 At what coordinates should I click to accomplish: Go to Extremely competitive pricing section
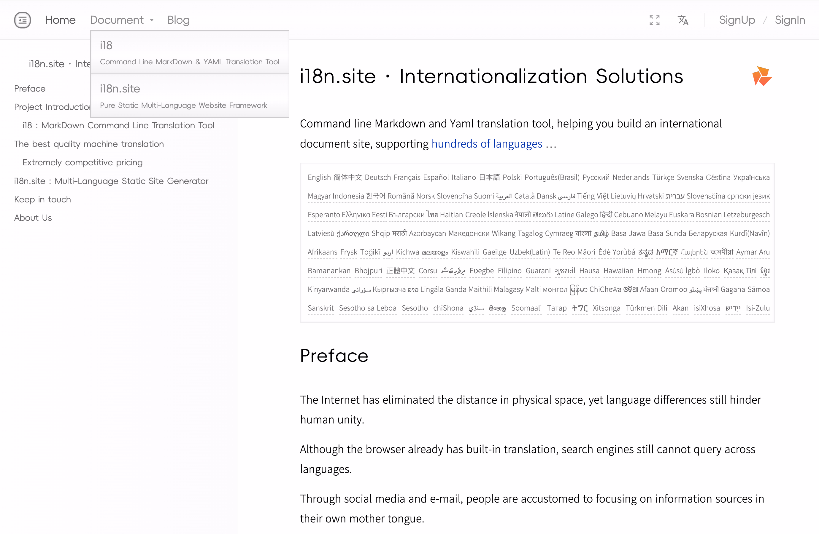pos(82,162)
